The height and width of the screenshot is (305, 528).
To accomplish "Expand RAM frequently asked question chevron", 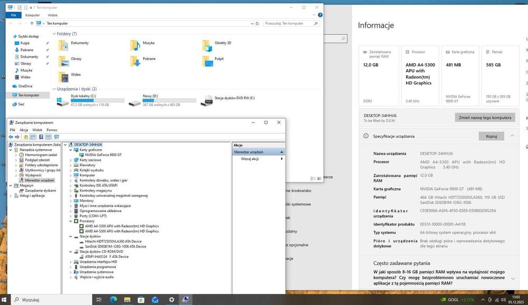I will [513, 279].
